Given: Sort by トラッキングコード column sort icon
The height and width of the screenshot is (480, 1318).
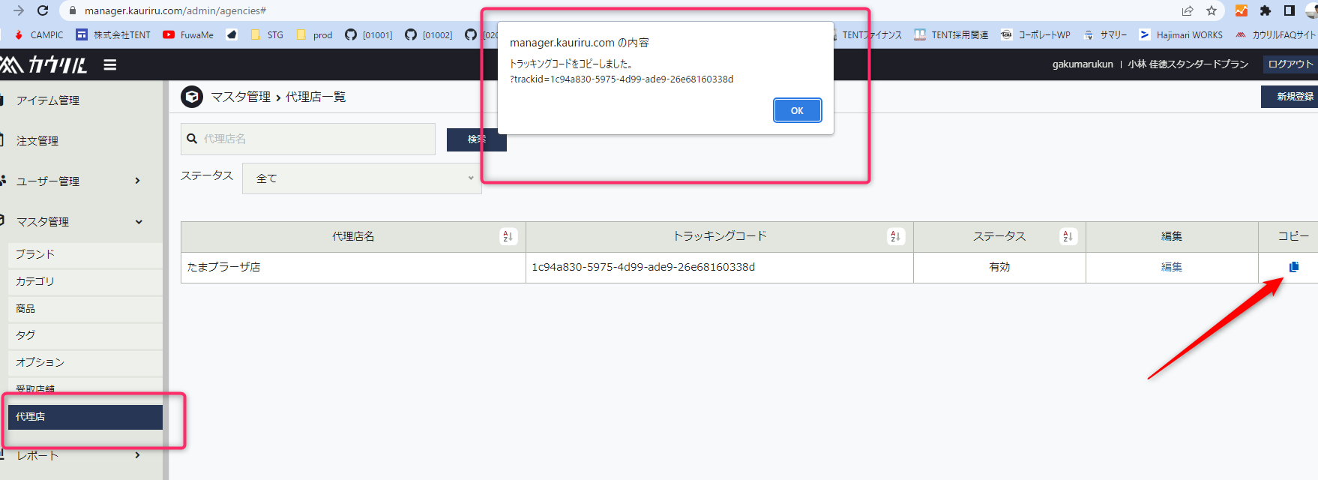Looking at the screenshot, I should [x=895, y=236].
